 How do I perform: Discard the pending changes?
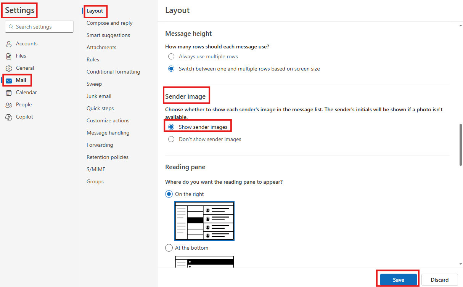(440, 280)
